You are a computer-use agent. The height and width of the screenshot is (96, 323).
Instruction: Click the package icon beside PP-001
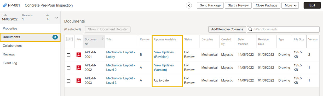pyautogui.click(x=4, y=5)
